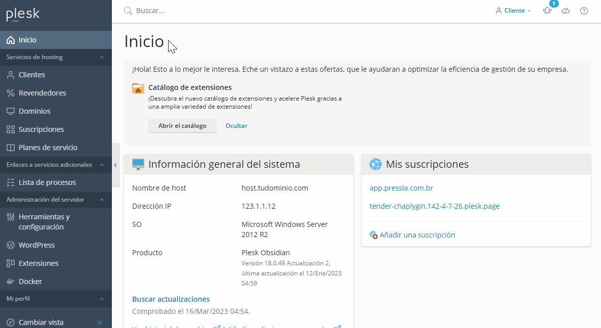Click the Ocultar link

[x=236, y=126]
